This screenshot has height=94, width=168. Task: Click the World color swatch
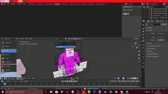(161, 37)
